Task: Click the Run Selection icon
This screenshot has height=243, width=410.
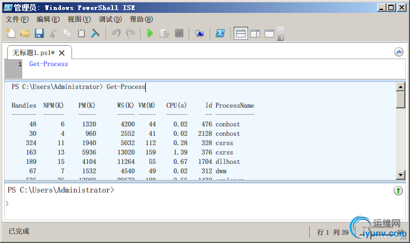Action: [165, 33]
